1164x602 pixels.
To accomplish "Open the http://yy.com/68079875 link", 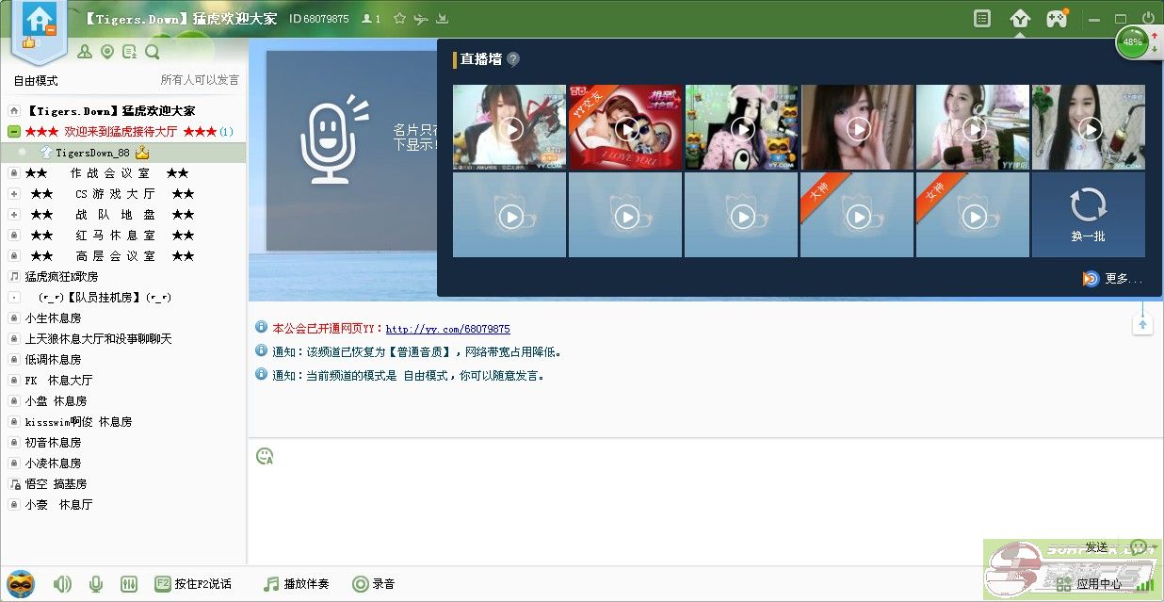I will 447,329.
